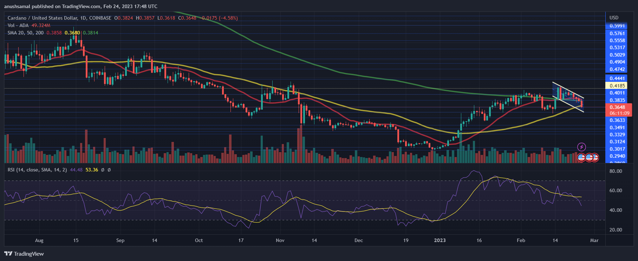Viewport: 638px width, 261px height.
Task: Click the low value L0.3618
Action: tap(166, 18)
